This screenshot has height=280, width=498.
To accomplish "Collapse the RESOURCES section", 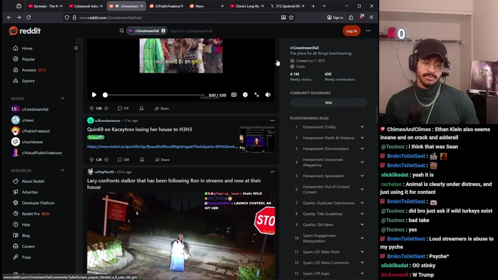I will point(62,170).
